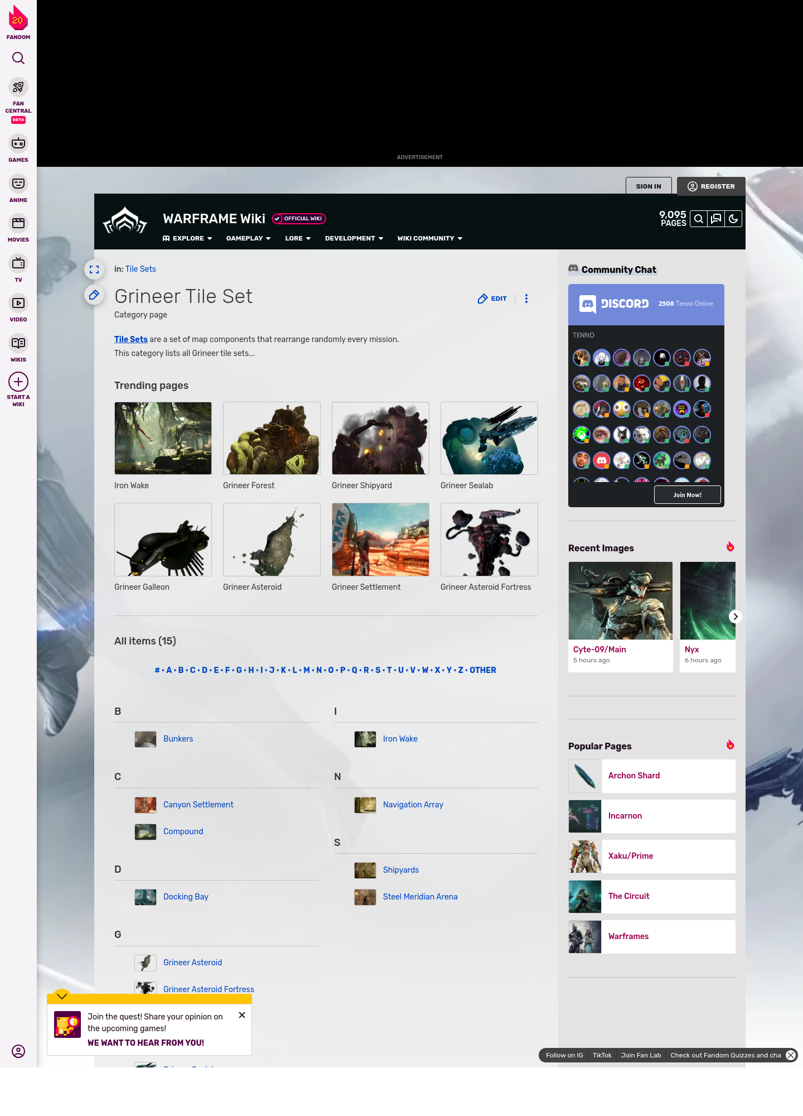Viewport: 803px width, 1116px height.
Task: Expand the Explore menu
Action: click(x=187, y=238)
